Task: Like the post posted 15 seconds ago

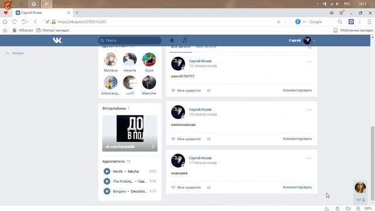Action: click(186, 139)
